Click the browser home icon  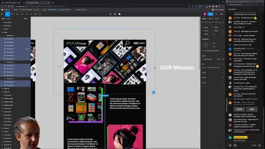click(x=12, y=7)
